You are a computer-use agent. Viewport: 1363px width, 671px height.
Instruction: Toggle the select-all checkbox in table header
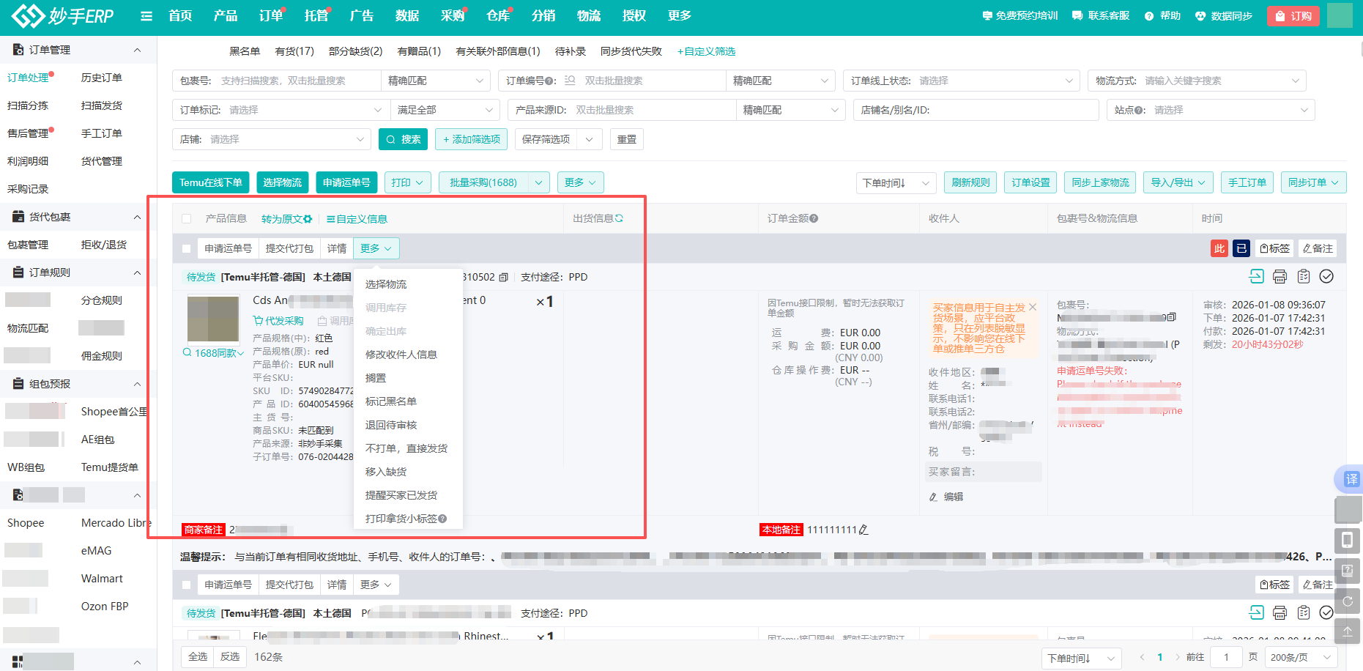pos(187,219)
